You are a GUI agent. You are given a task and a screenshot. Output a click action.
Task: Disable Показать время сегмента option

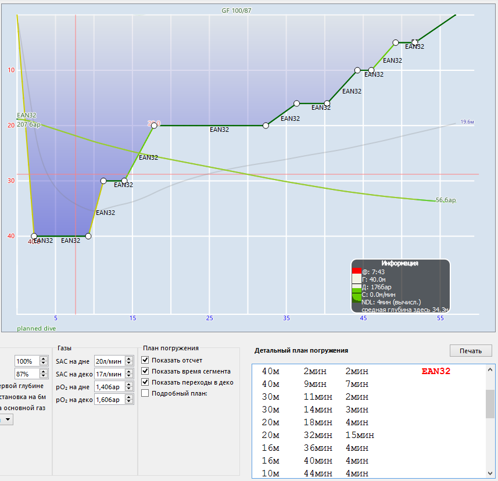point(145,371)
